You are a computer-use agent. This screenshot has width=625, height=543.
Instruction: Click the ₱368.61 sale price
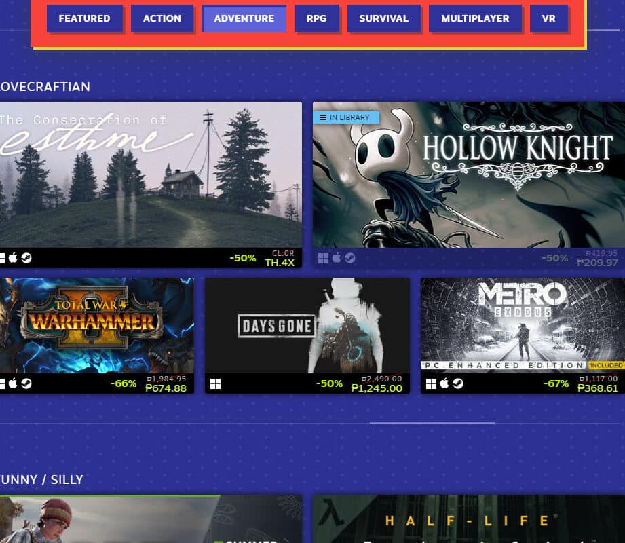(x=597, y=388)
